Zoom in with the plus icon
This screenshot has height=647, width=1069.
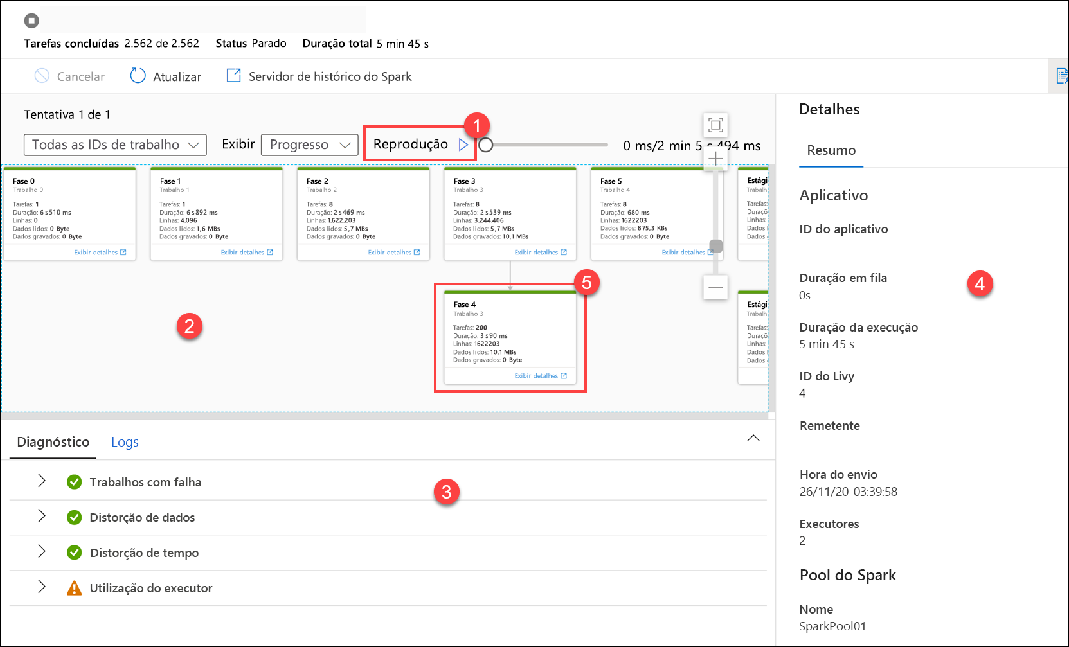point(715,159)
